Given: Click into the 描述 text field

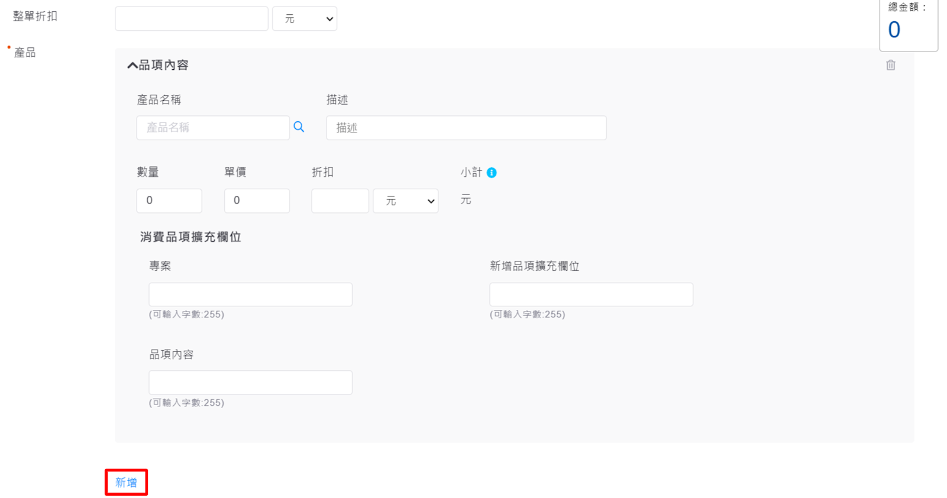Looking at the screenshot, I should [x=466, y=128].
